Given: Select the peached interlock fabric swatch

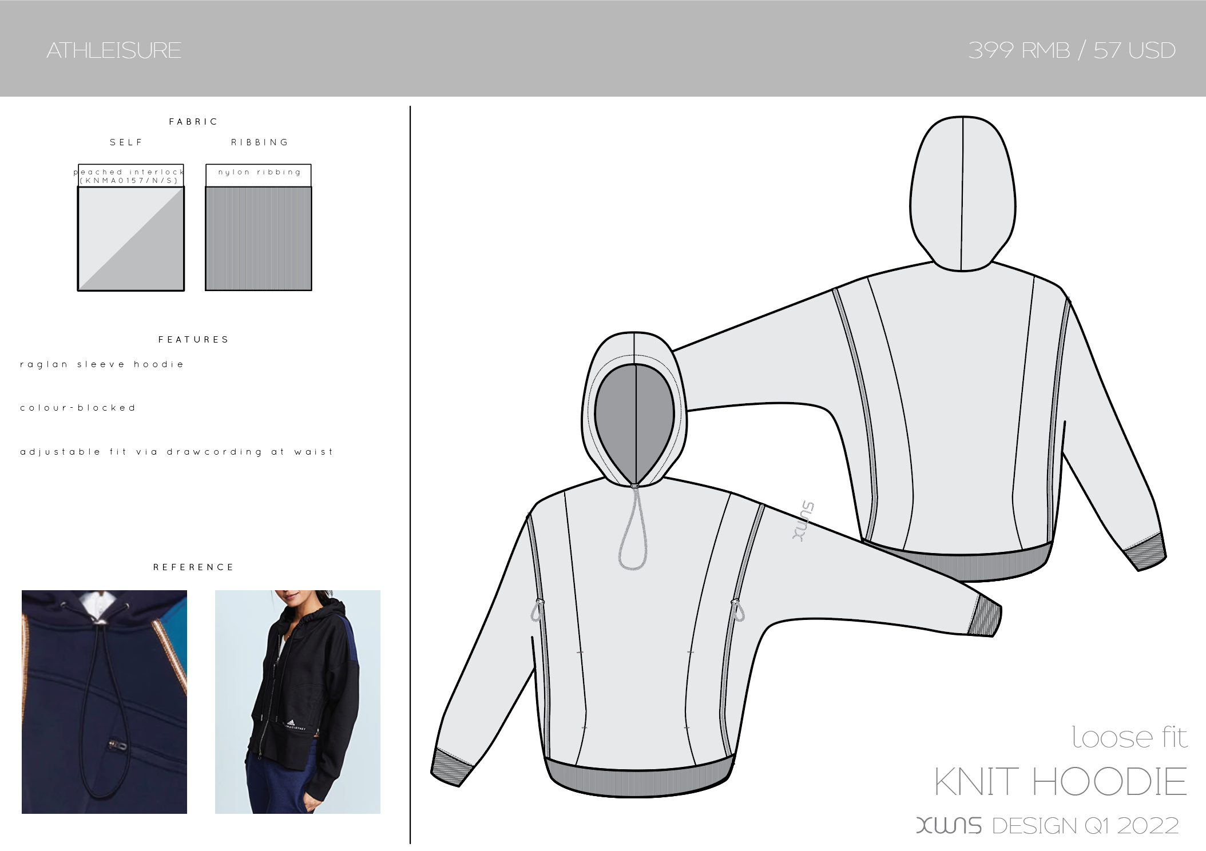Looking at the screenshot, I should coord(131,238).
